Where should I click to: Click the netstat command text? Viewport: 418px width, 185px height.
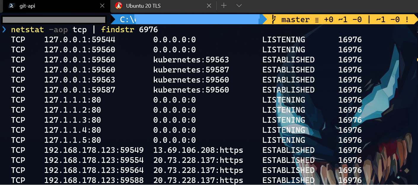pos(27,30)
